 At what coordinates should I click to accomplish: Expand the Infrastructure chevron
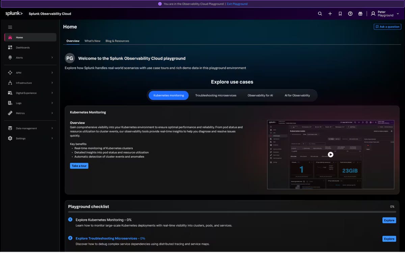[52, 83]
